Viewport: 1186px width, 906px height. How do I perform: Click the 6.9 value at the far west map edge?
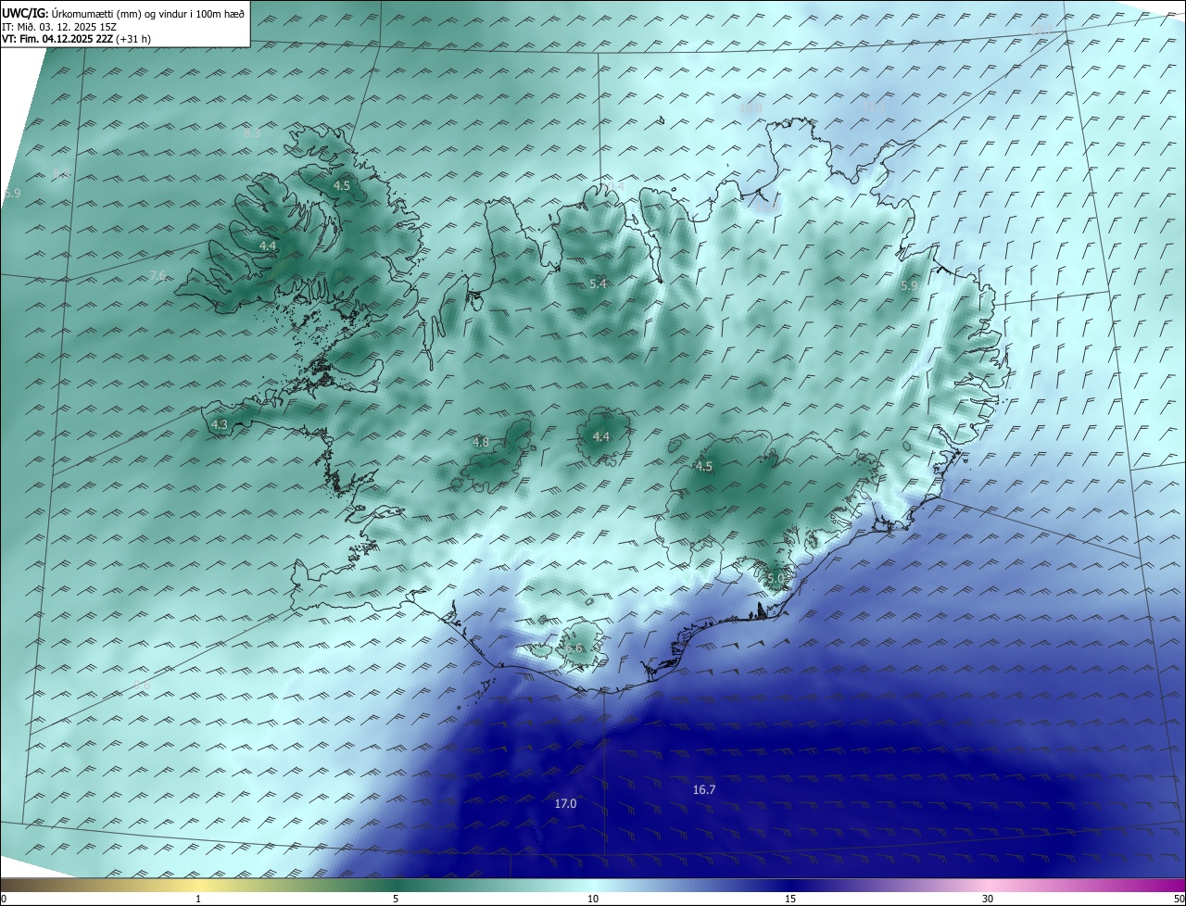(x=12, y=193)
